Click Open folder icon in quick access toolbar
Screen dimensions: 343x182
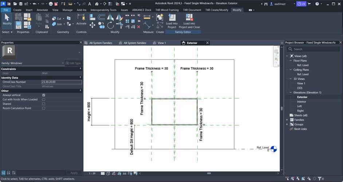coord(15,4)
